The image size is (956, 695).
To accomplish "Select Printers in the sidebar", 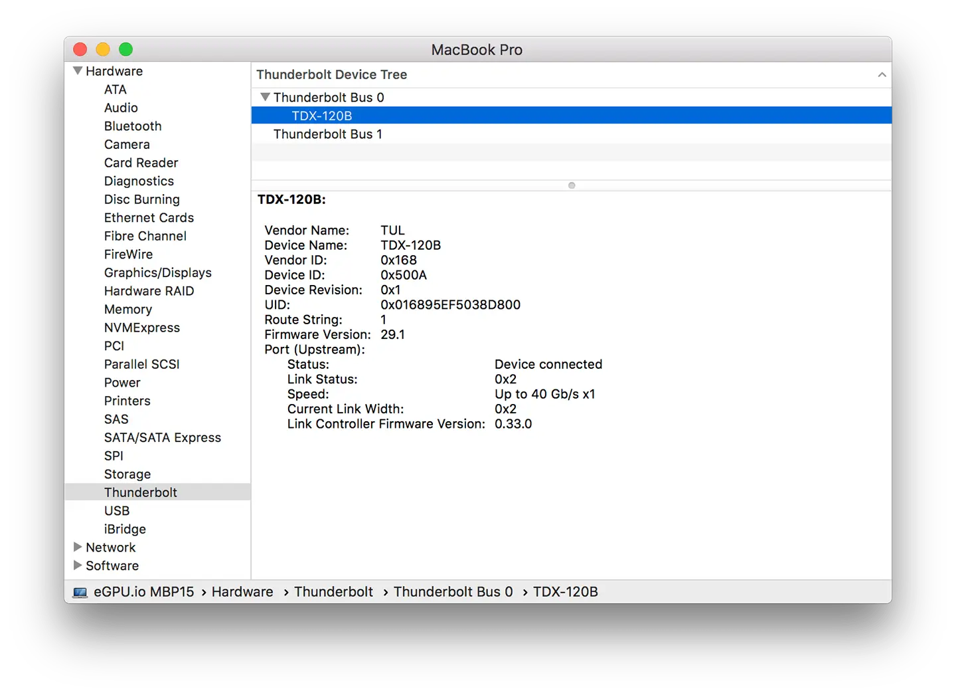I will tap(127, 401).
